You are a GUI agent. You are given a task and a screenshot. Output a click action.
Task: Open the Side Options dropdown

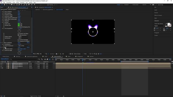tap(24, 38)
